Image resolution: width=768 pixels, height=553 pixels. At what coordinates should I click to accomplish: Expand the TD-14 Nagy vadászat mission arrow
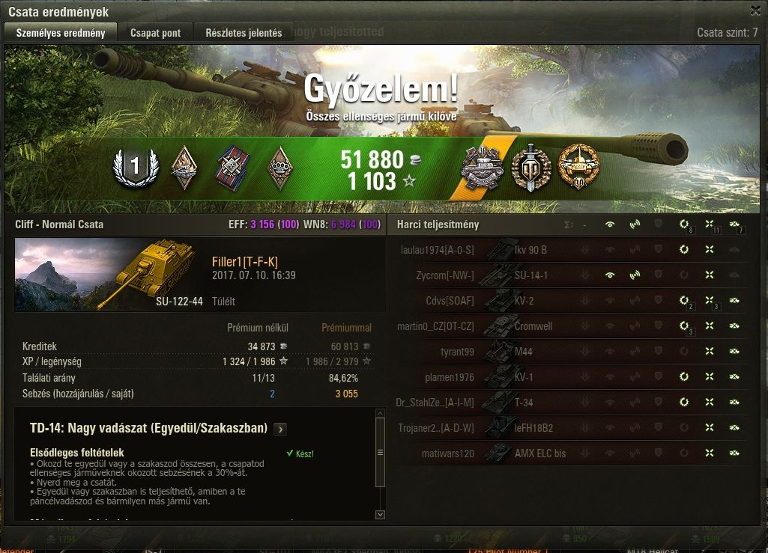(x=280, y=430)
